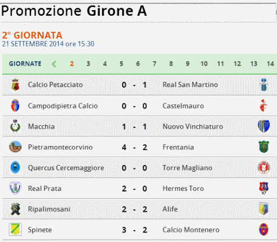Image resolution: width=277 pixels, height=242 pixels.
Task: Select giornata 2 tab
Action: click(72, 64)
